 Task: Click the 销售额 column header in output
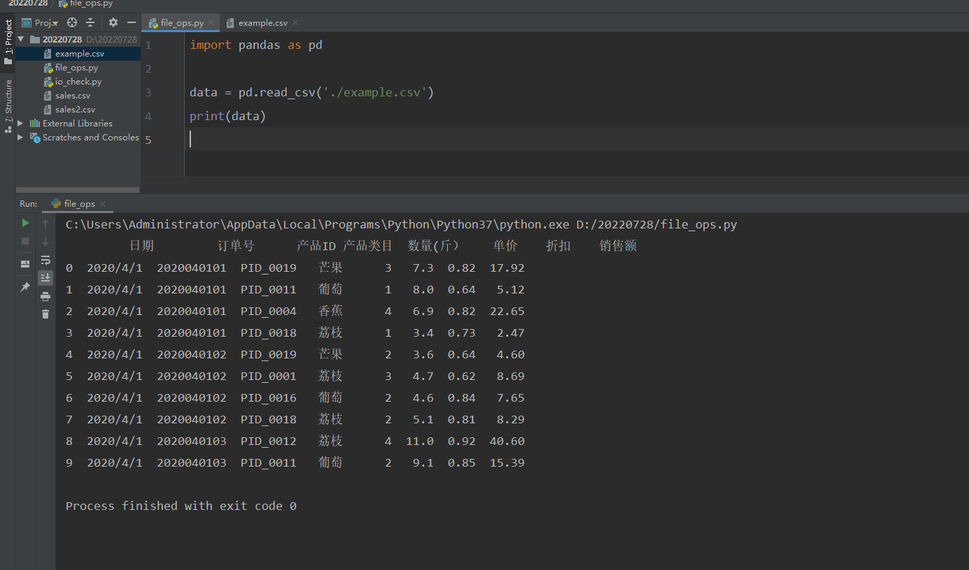[618, 246]
